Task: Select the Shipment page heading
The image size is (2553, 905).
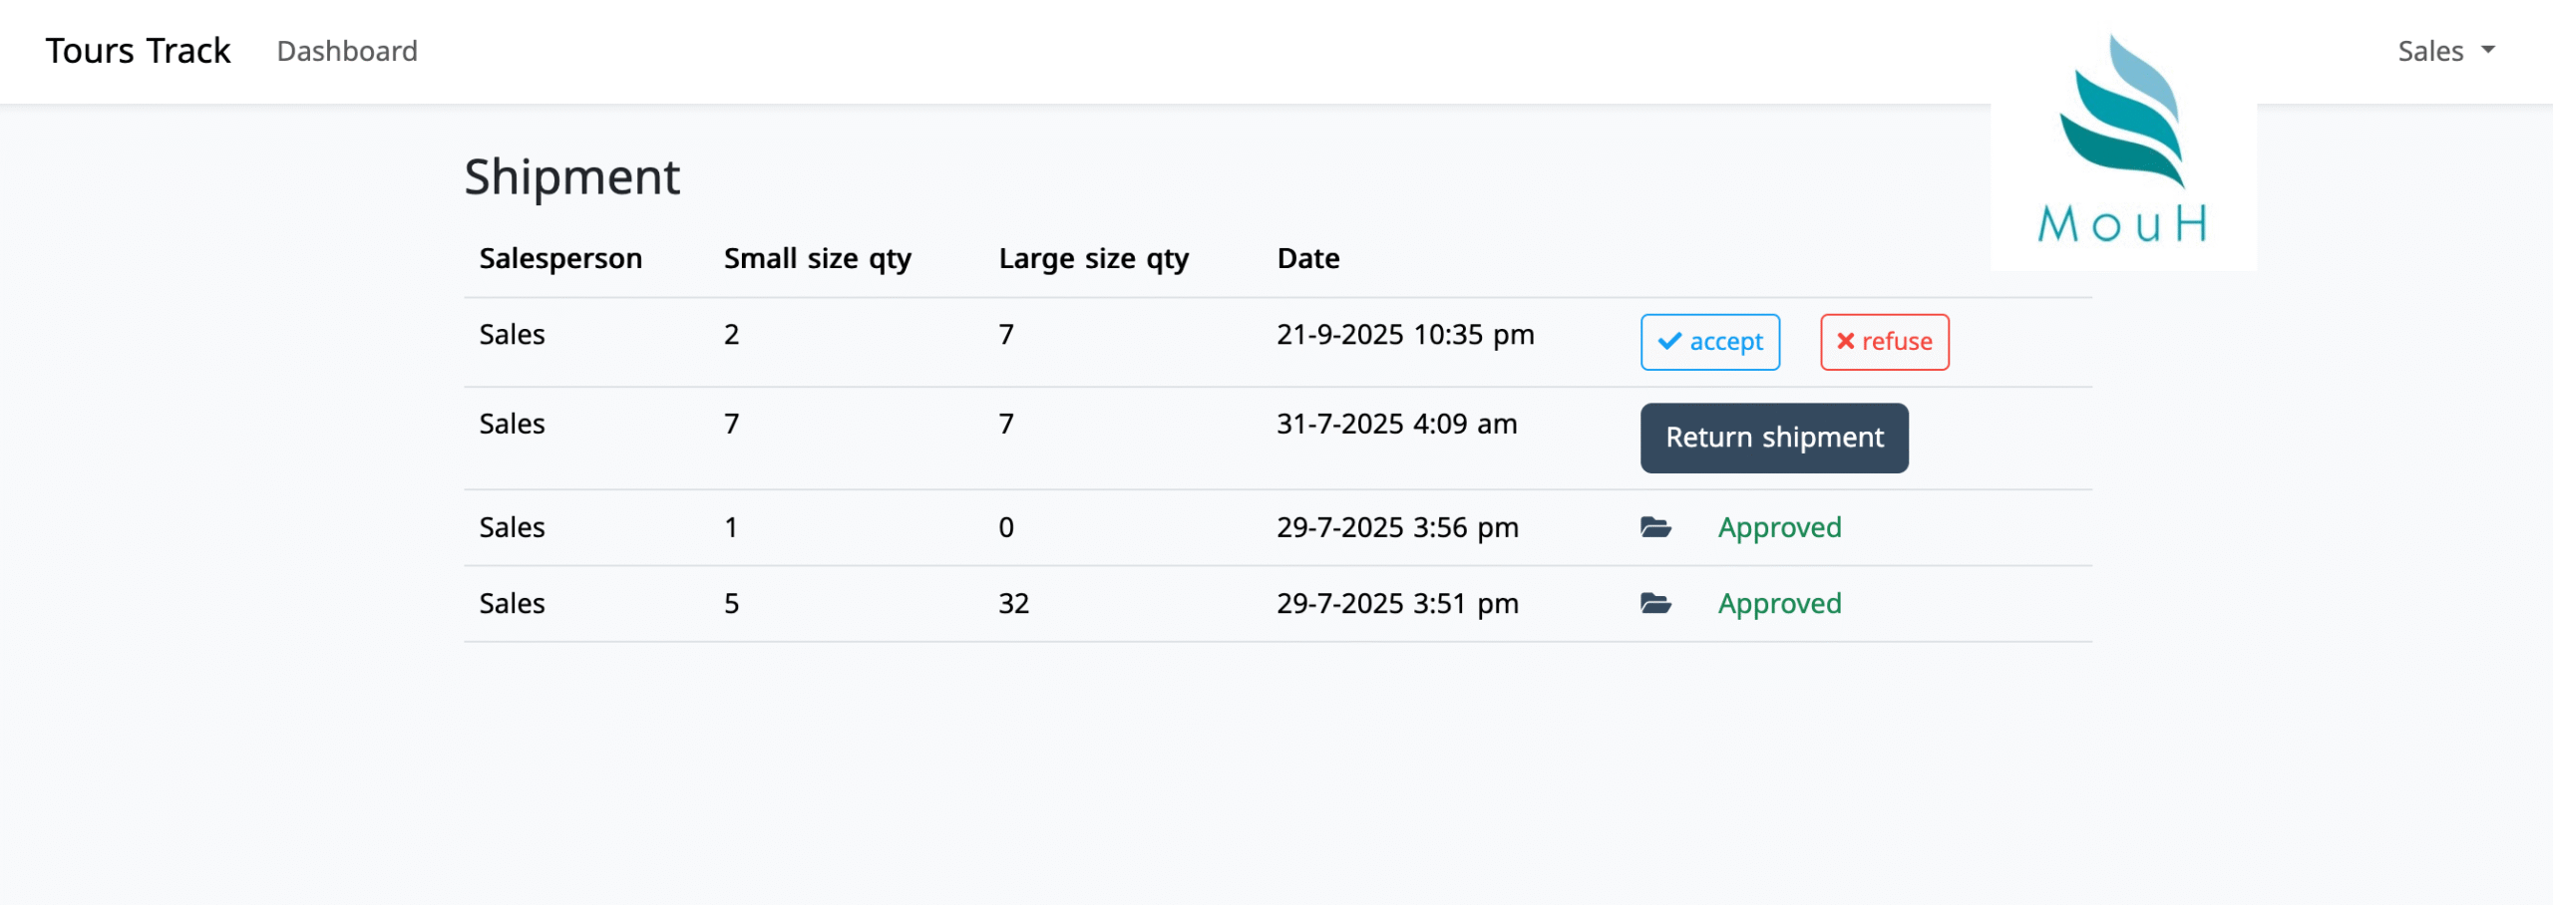Action: click(x=571, y=177)
